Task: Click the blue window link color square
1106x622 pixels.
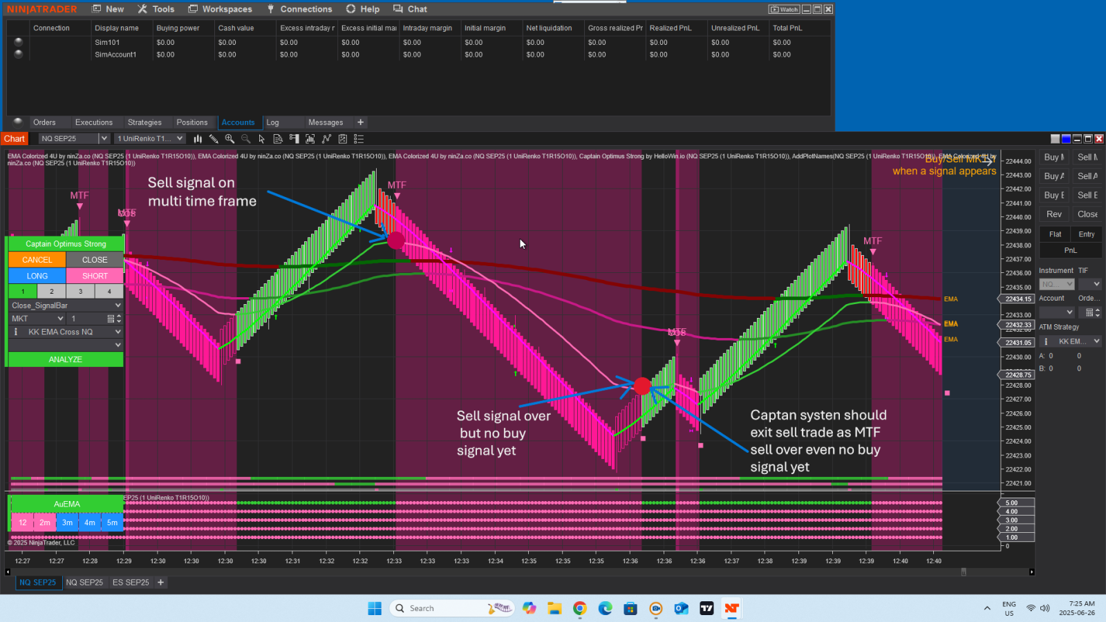Action: (x=1066, y=139)
